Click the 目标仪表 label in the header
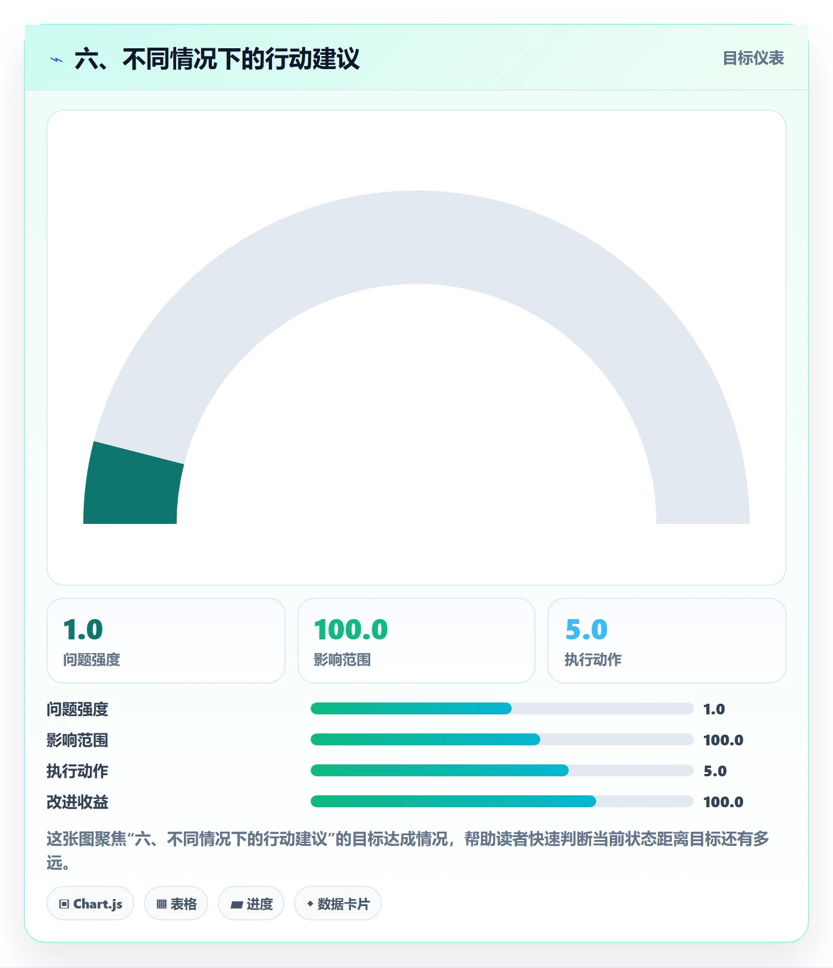Screen dimensions: 833x968 pyautogui.click(x=753, y=58)
